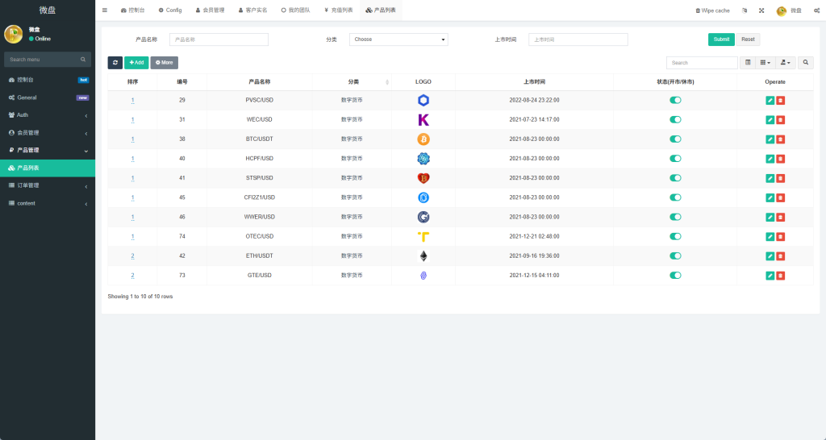Image resolution: width=826 pixels, height=440 pixels.
Task: Disable the ETH/USDT status switch
Action: [x=675, y=256]
